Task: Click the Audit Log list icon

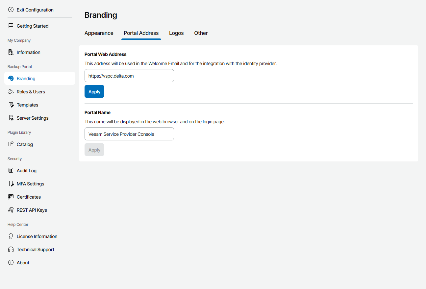Action: (x=11, y=170)
